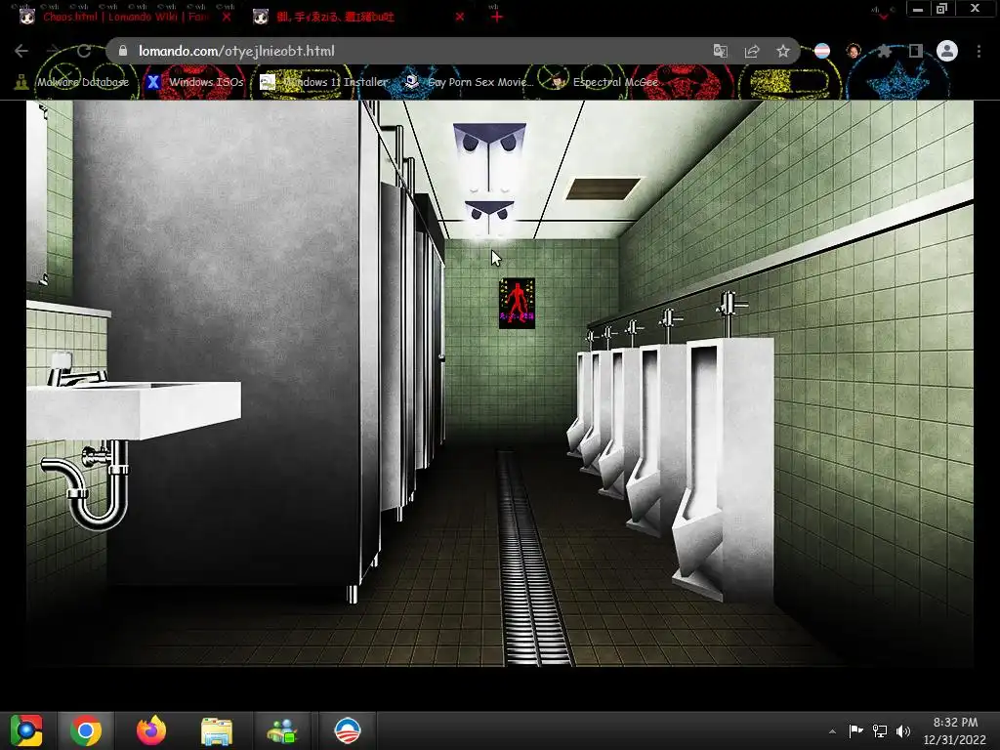Toggle the Chrome side panel
Image resolution: width=1000 pixels, height=750 pixels.
tap(916, 51)
